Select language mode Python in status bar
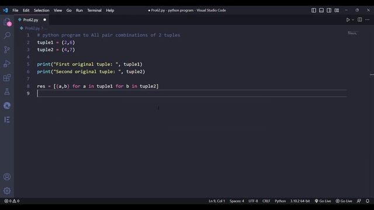The image size is (374, 210). pos(280,201)
